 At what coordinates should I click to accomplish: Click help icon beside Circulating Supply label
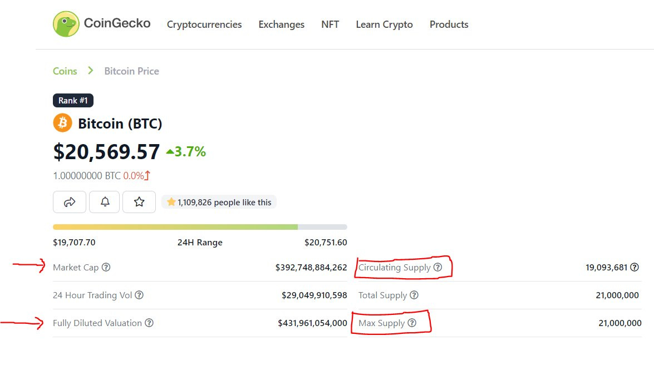coord(437,267)
